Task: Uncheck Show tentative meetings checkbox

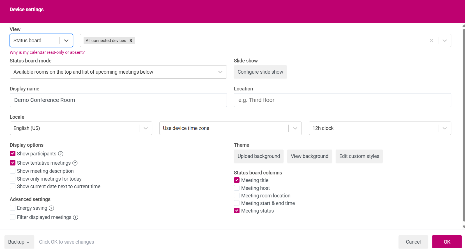Action: (x=13, y=163)
